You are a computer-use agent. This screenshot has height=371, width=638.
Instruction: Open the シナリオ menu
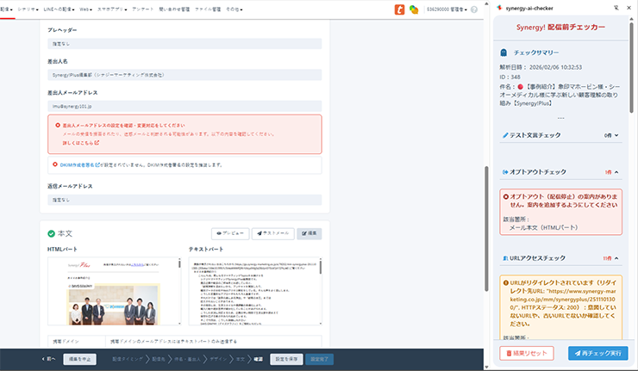tap(28, 9)
